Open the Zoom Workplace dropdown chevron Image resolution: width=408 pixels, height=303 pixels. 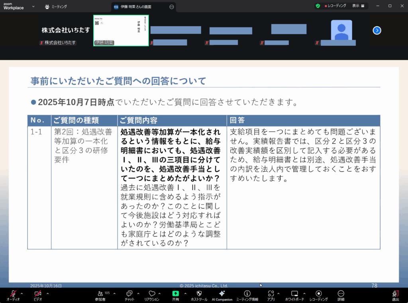pyautogui.click(x=33, y=6)
